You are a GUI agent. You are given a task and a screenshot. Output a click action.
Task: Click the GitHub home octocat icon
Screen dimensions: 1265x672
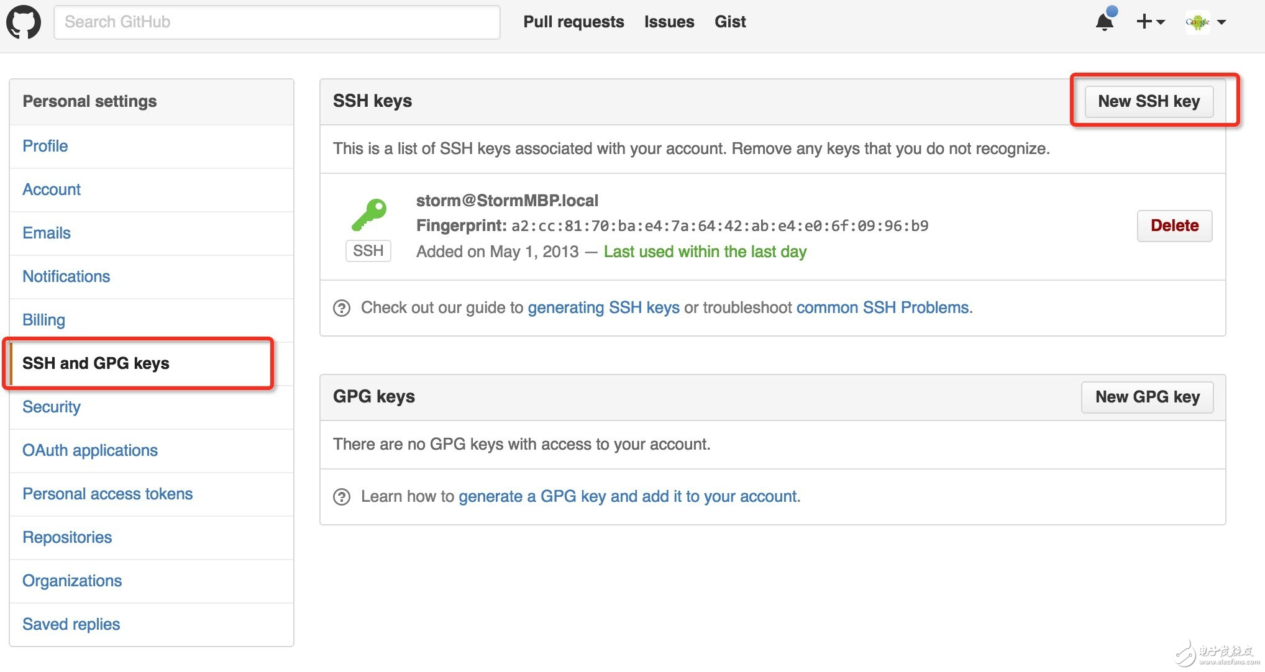pos(25,21)
